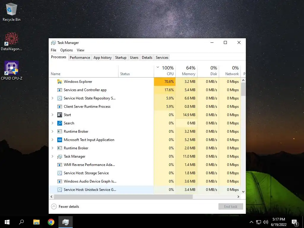Click the Microsoft Text Input Application icon

click(x=59, y=140)
